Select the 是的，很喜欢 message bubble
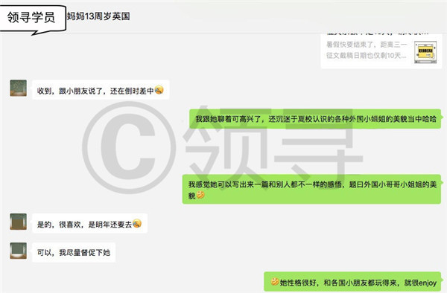Viewport: 447px width, 293px height. [x=90, y=224]
